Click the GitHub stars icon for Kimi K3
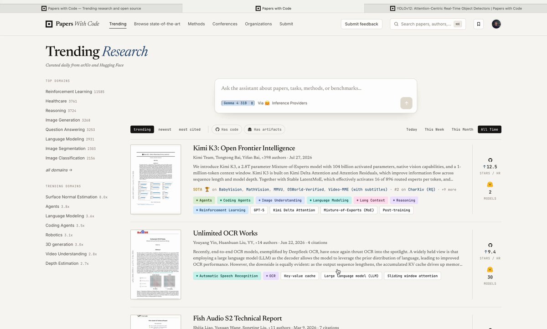Viewport: 547px width, 329px height. (x=490, y=160)
